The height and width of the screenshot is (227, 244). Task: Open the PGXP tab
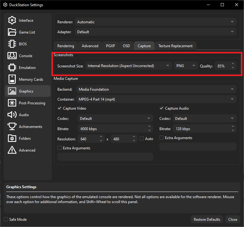pos(110,46)
